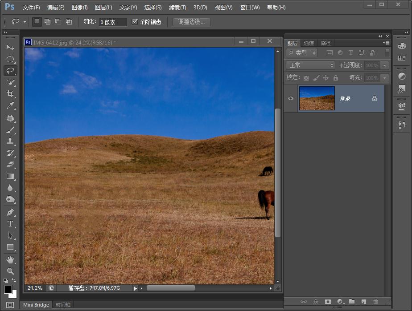Select the Move tool
The image size is (412, 311).
[10, 48]
